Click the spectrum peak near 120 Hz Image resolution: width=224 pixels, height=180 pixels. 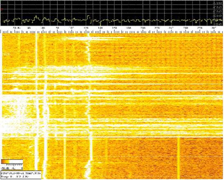pos(88,16)
